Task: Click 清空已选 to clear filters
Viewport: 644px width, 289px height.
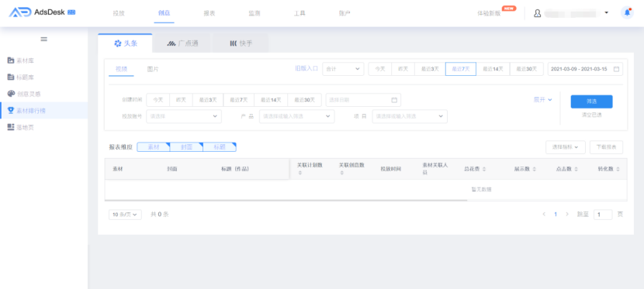Action: click(591, 115)
